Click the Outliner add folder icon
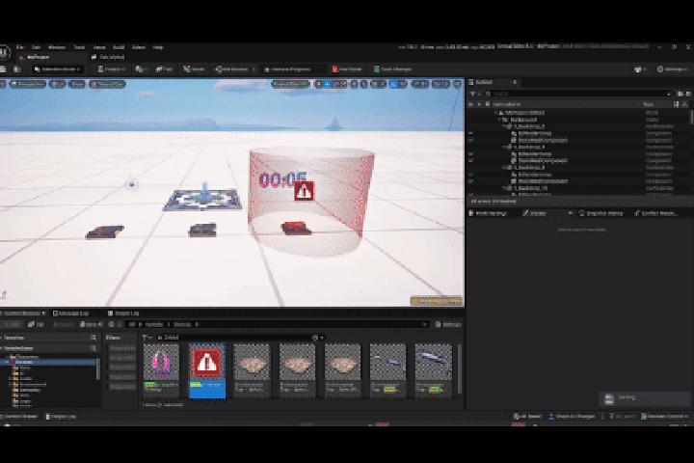 (x=681, y=94)
